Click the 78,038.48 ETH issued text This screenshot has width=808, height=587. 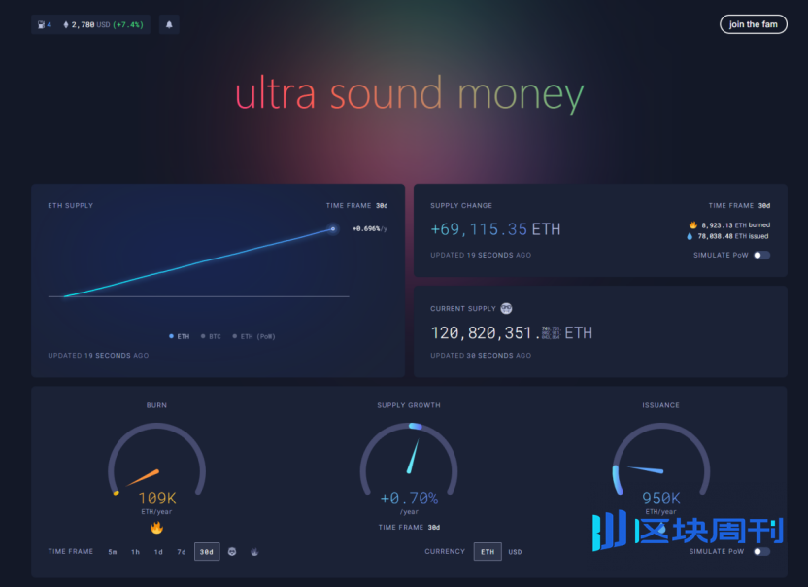(x=733, y=236)
